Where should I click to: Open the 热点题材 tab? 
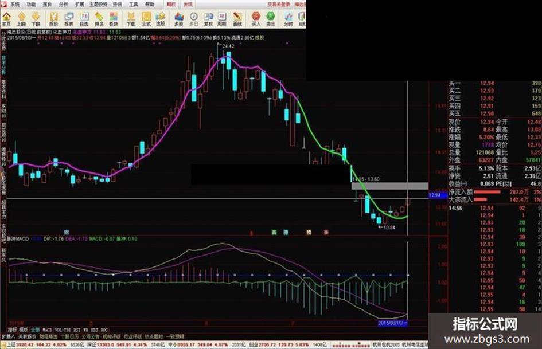tap(154, 336)
